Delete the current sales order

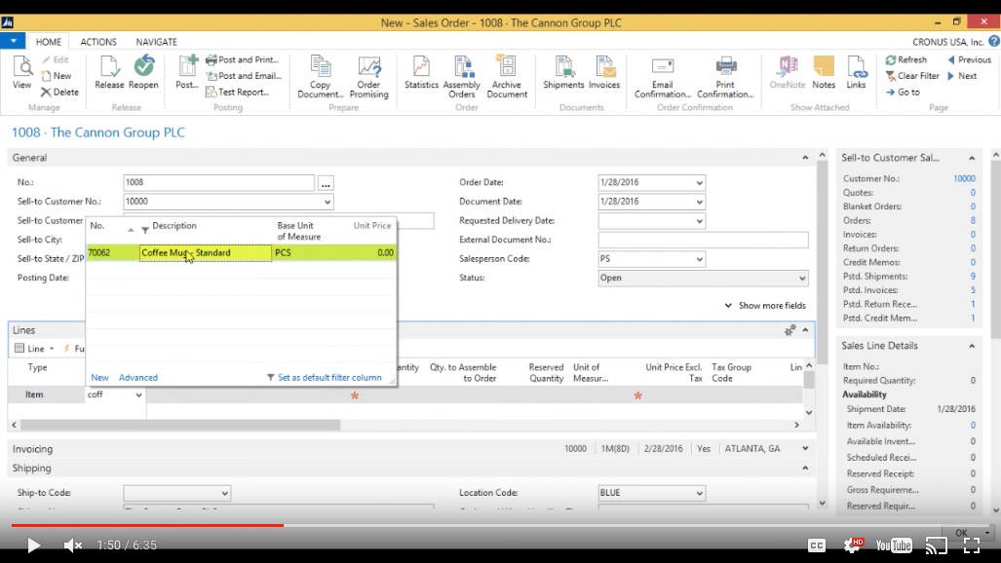(x=59, y=92)
